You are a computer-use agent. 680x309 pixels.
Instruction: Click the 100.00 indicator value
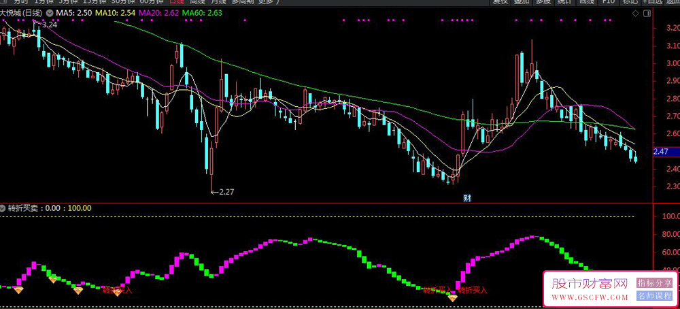tap(80, 208)
